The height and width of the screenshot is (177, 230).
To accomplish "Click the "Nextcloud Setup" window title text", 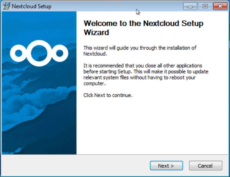I will [31, 6].
